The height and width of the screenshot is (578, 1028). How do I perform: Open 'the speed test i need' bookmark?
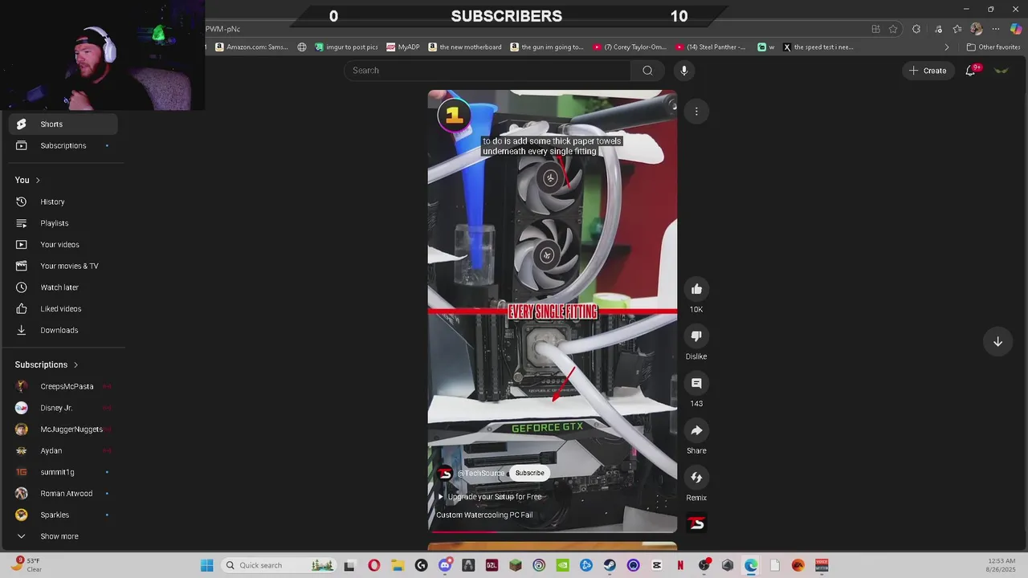[x=818, y=47]
